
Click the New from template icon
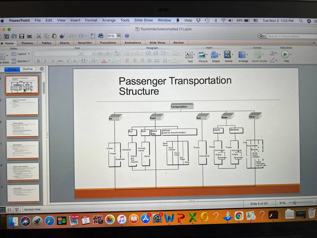(x=6, y=37)
